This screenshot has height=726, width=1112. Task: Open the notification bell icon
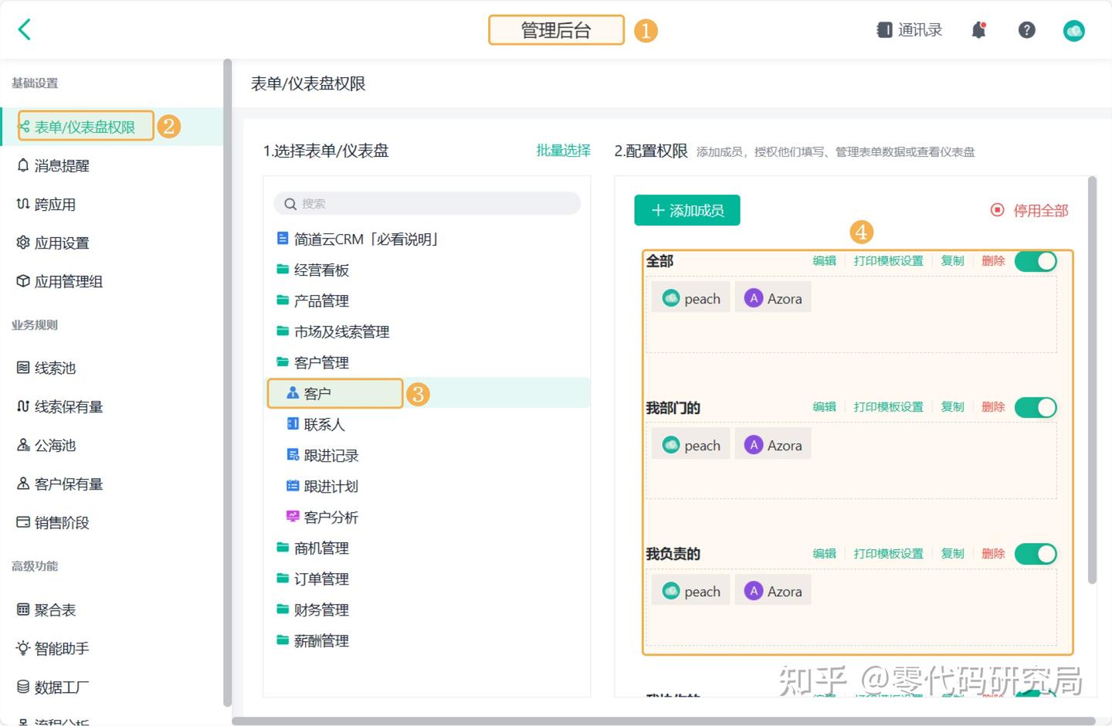click(979, 30)
